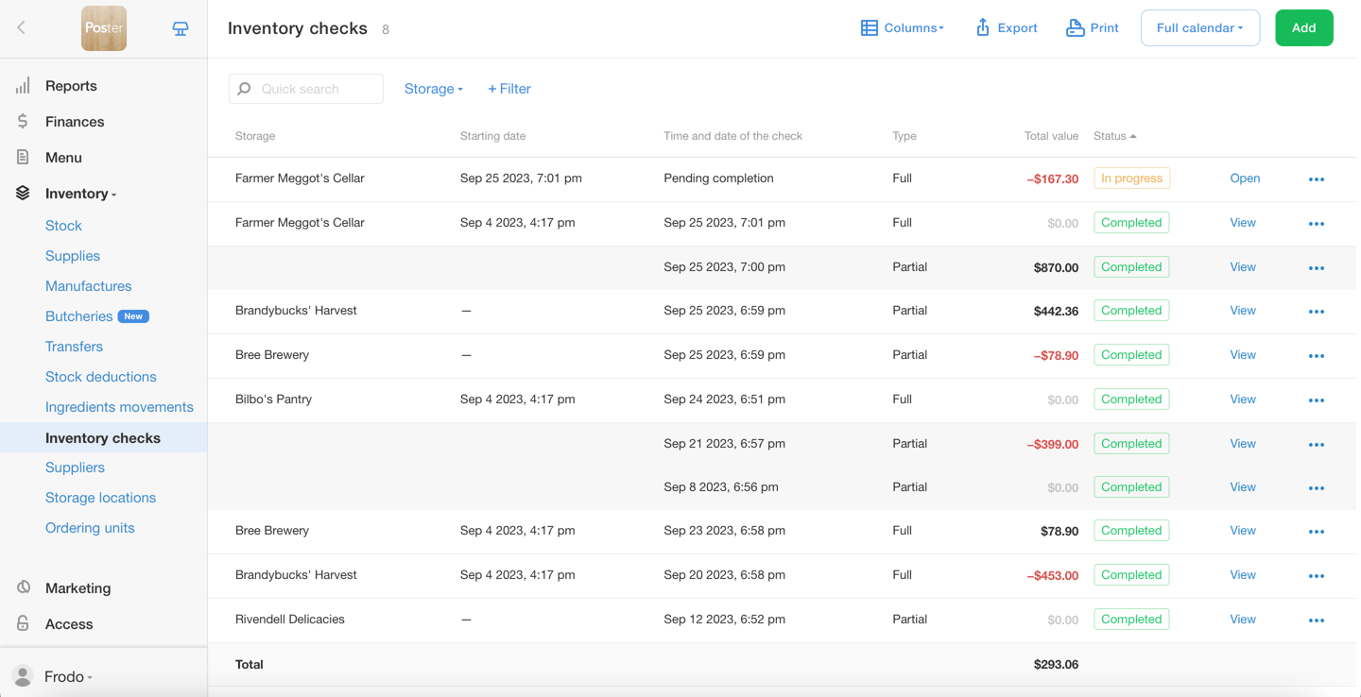The image size is (1361, 697).
Task: Click the Print button
Action: point(1093,28)
